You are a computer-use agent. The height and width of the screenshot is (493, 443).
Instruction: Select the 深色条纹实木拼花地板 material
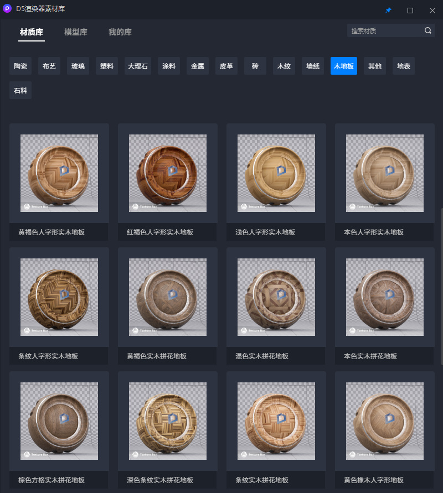pos(168,421)
